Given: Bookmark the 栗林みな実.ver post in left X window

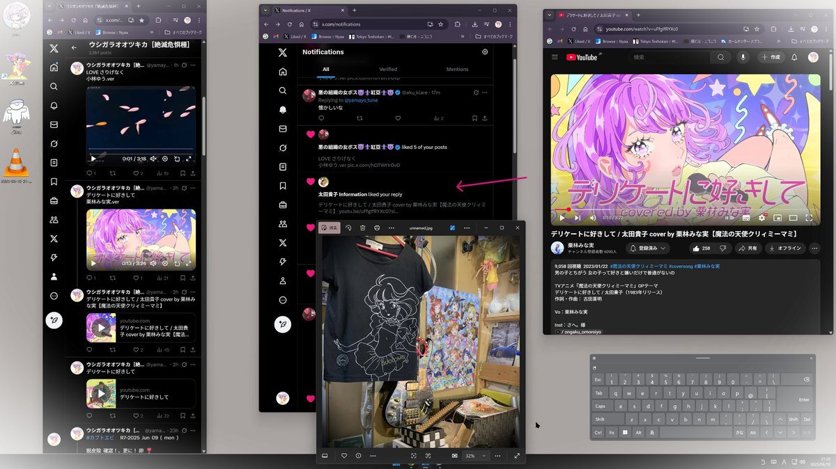Looking at the screenshot, I should 183,278.
